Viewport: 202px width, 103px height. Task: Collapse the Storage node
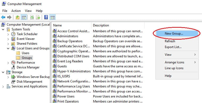3,72
